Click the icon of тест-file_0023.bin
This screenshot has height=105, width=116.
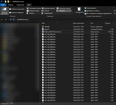[x=43, y=90]
